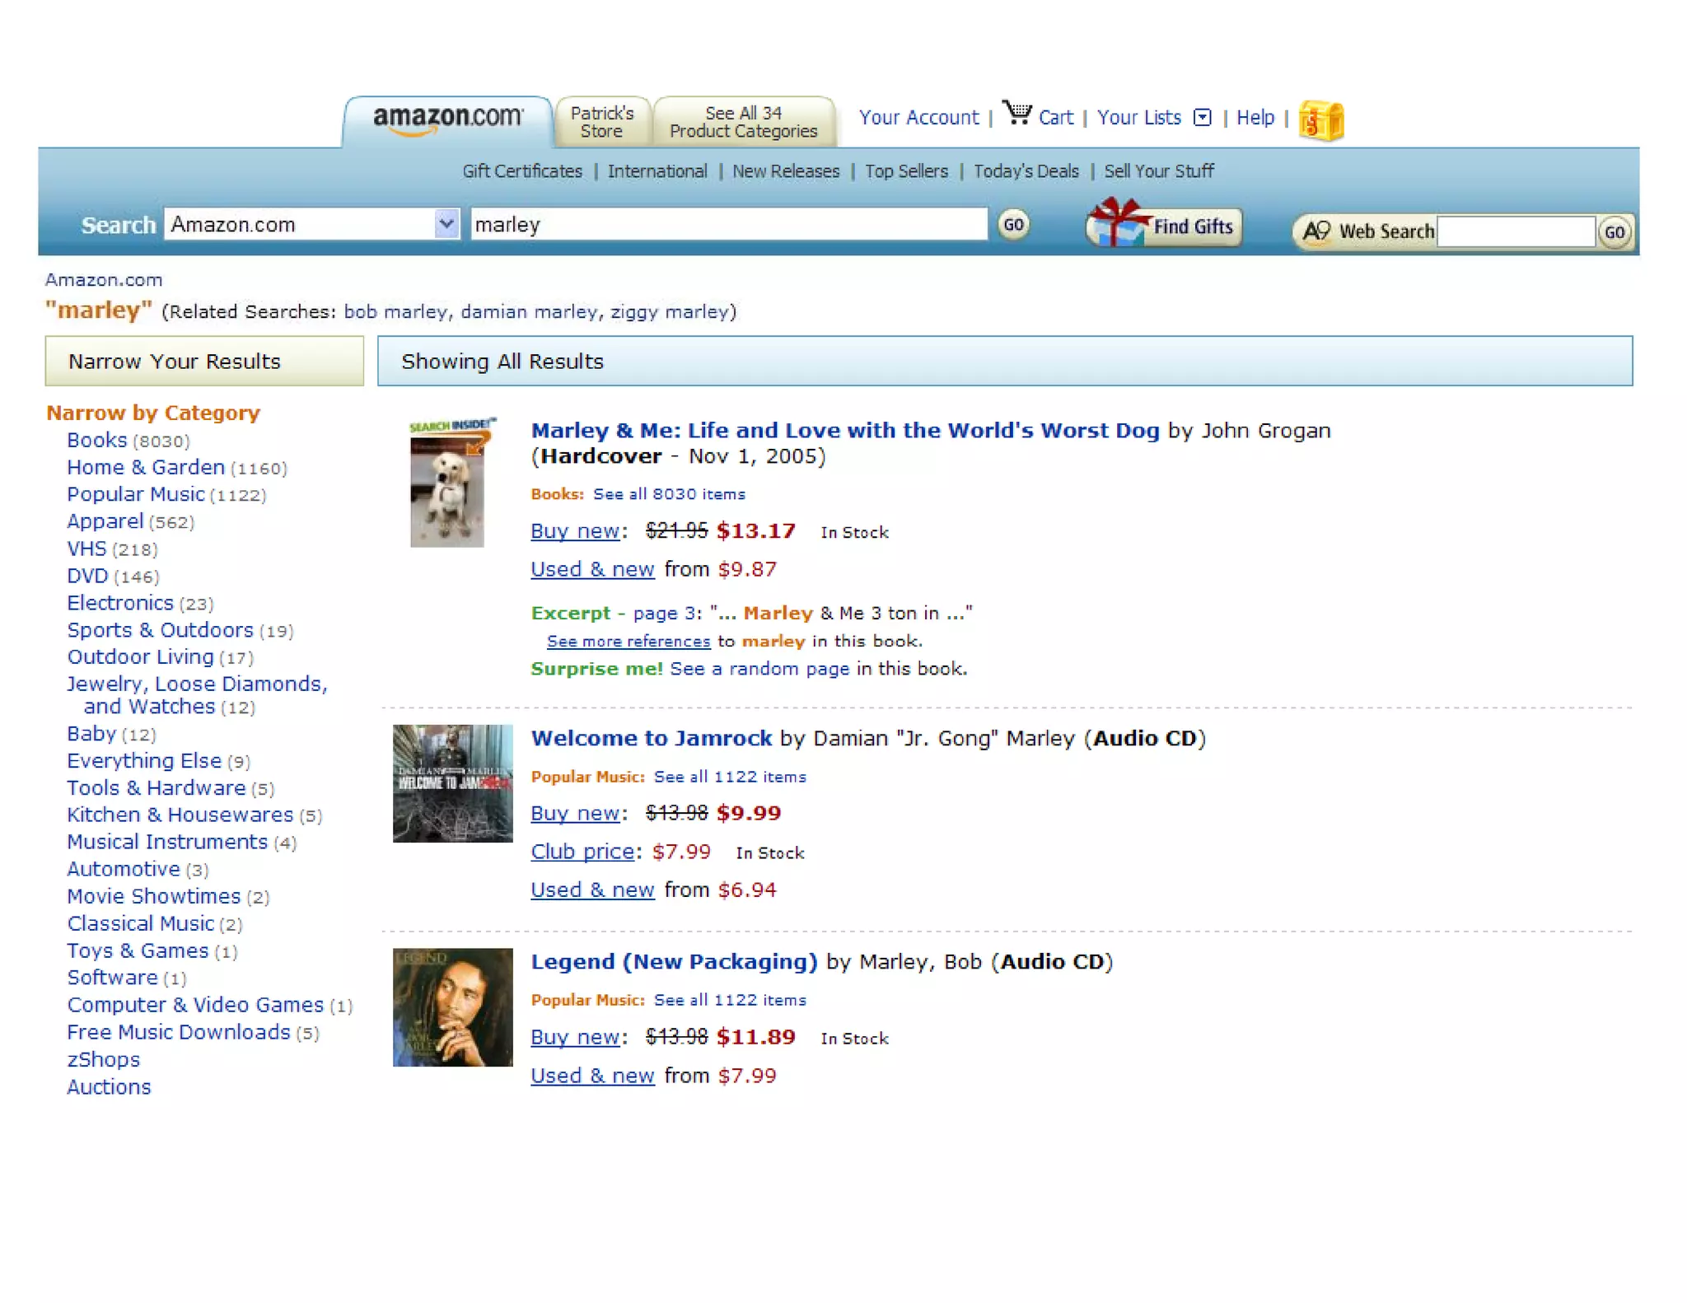Click the bob marley related search link
This screenshot has width=1687, height=1303.
395,312
